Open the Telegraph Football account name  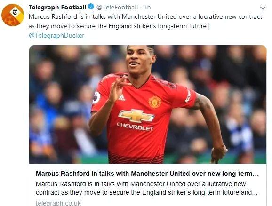pyautogui.click(x=57, y=7)
